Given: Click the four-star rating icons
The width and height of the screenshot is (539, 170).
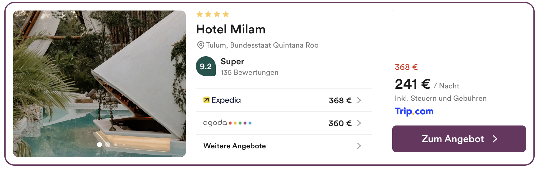Looking at the screenshot, I should [x=213, y=14].
